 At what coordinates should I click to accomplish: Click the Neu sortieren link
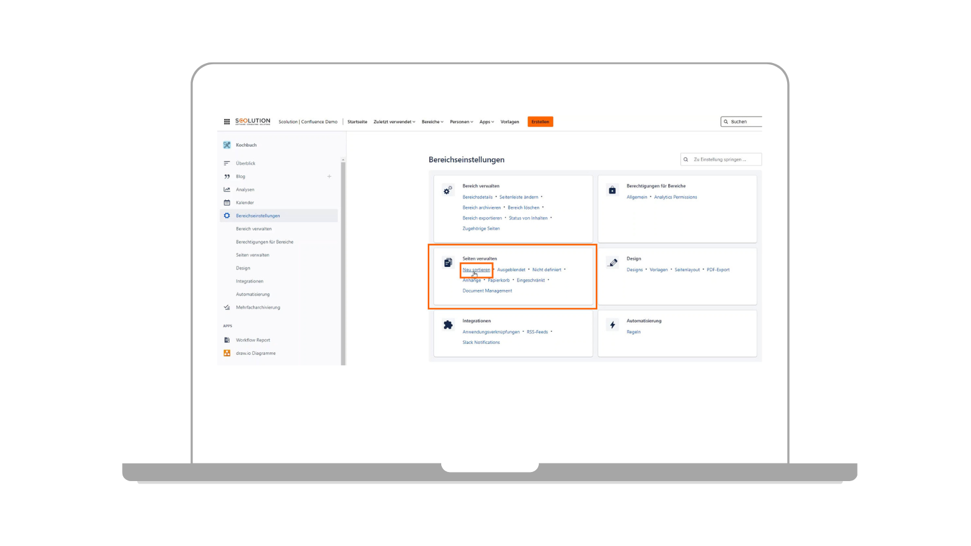[x=476, y=270]
